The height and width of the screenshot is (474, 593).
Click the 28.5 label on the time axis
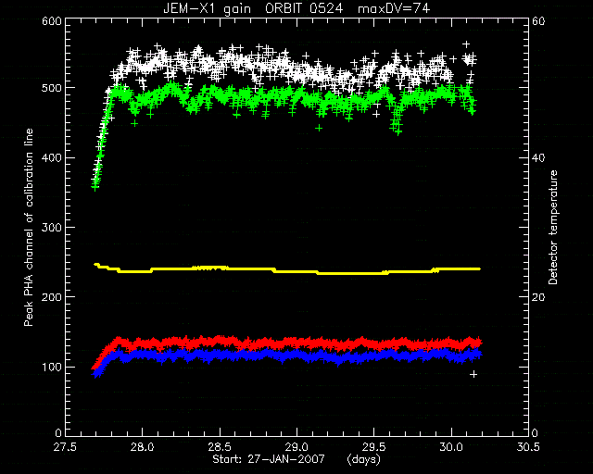pyautogui.click(x=220, y=447)
